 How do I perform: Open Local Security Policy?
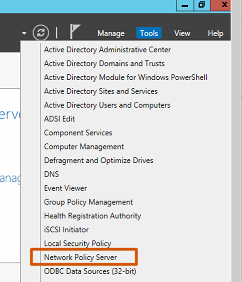pos(78,243)
